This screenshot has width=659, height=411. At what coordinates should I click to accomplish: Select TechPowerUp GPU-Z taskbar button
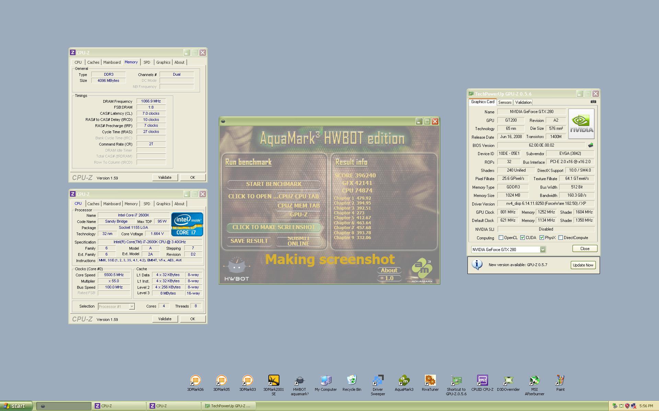pyautogui.click(x=229, y=406)
